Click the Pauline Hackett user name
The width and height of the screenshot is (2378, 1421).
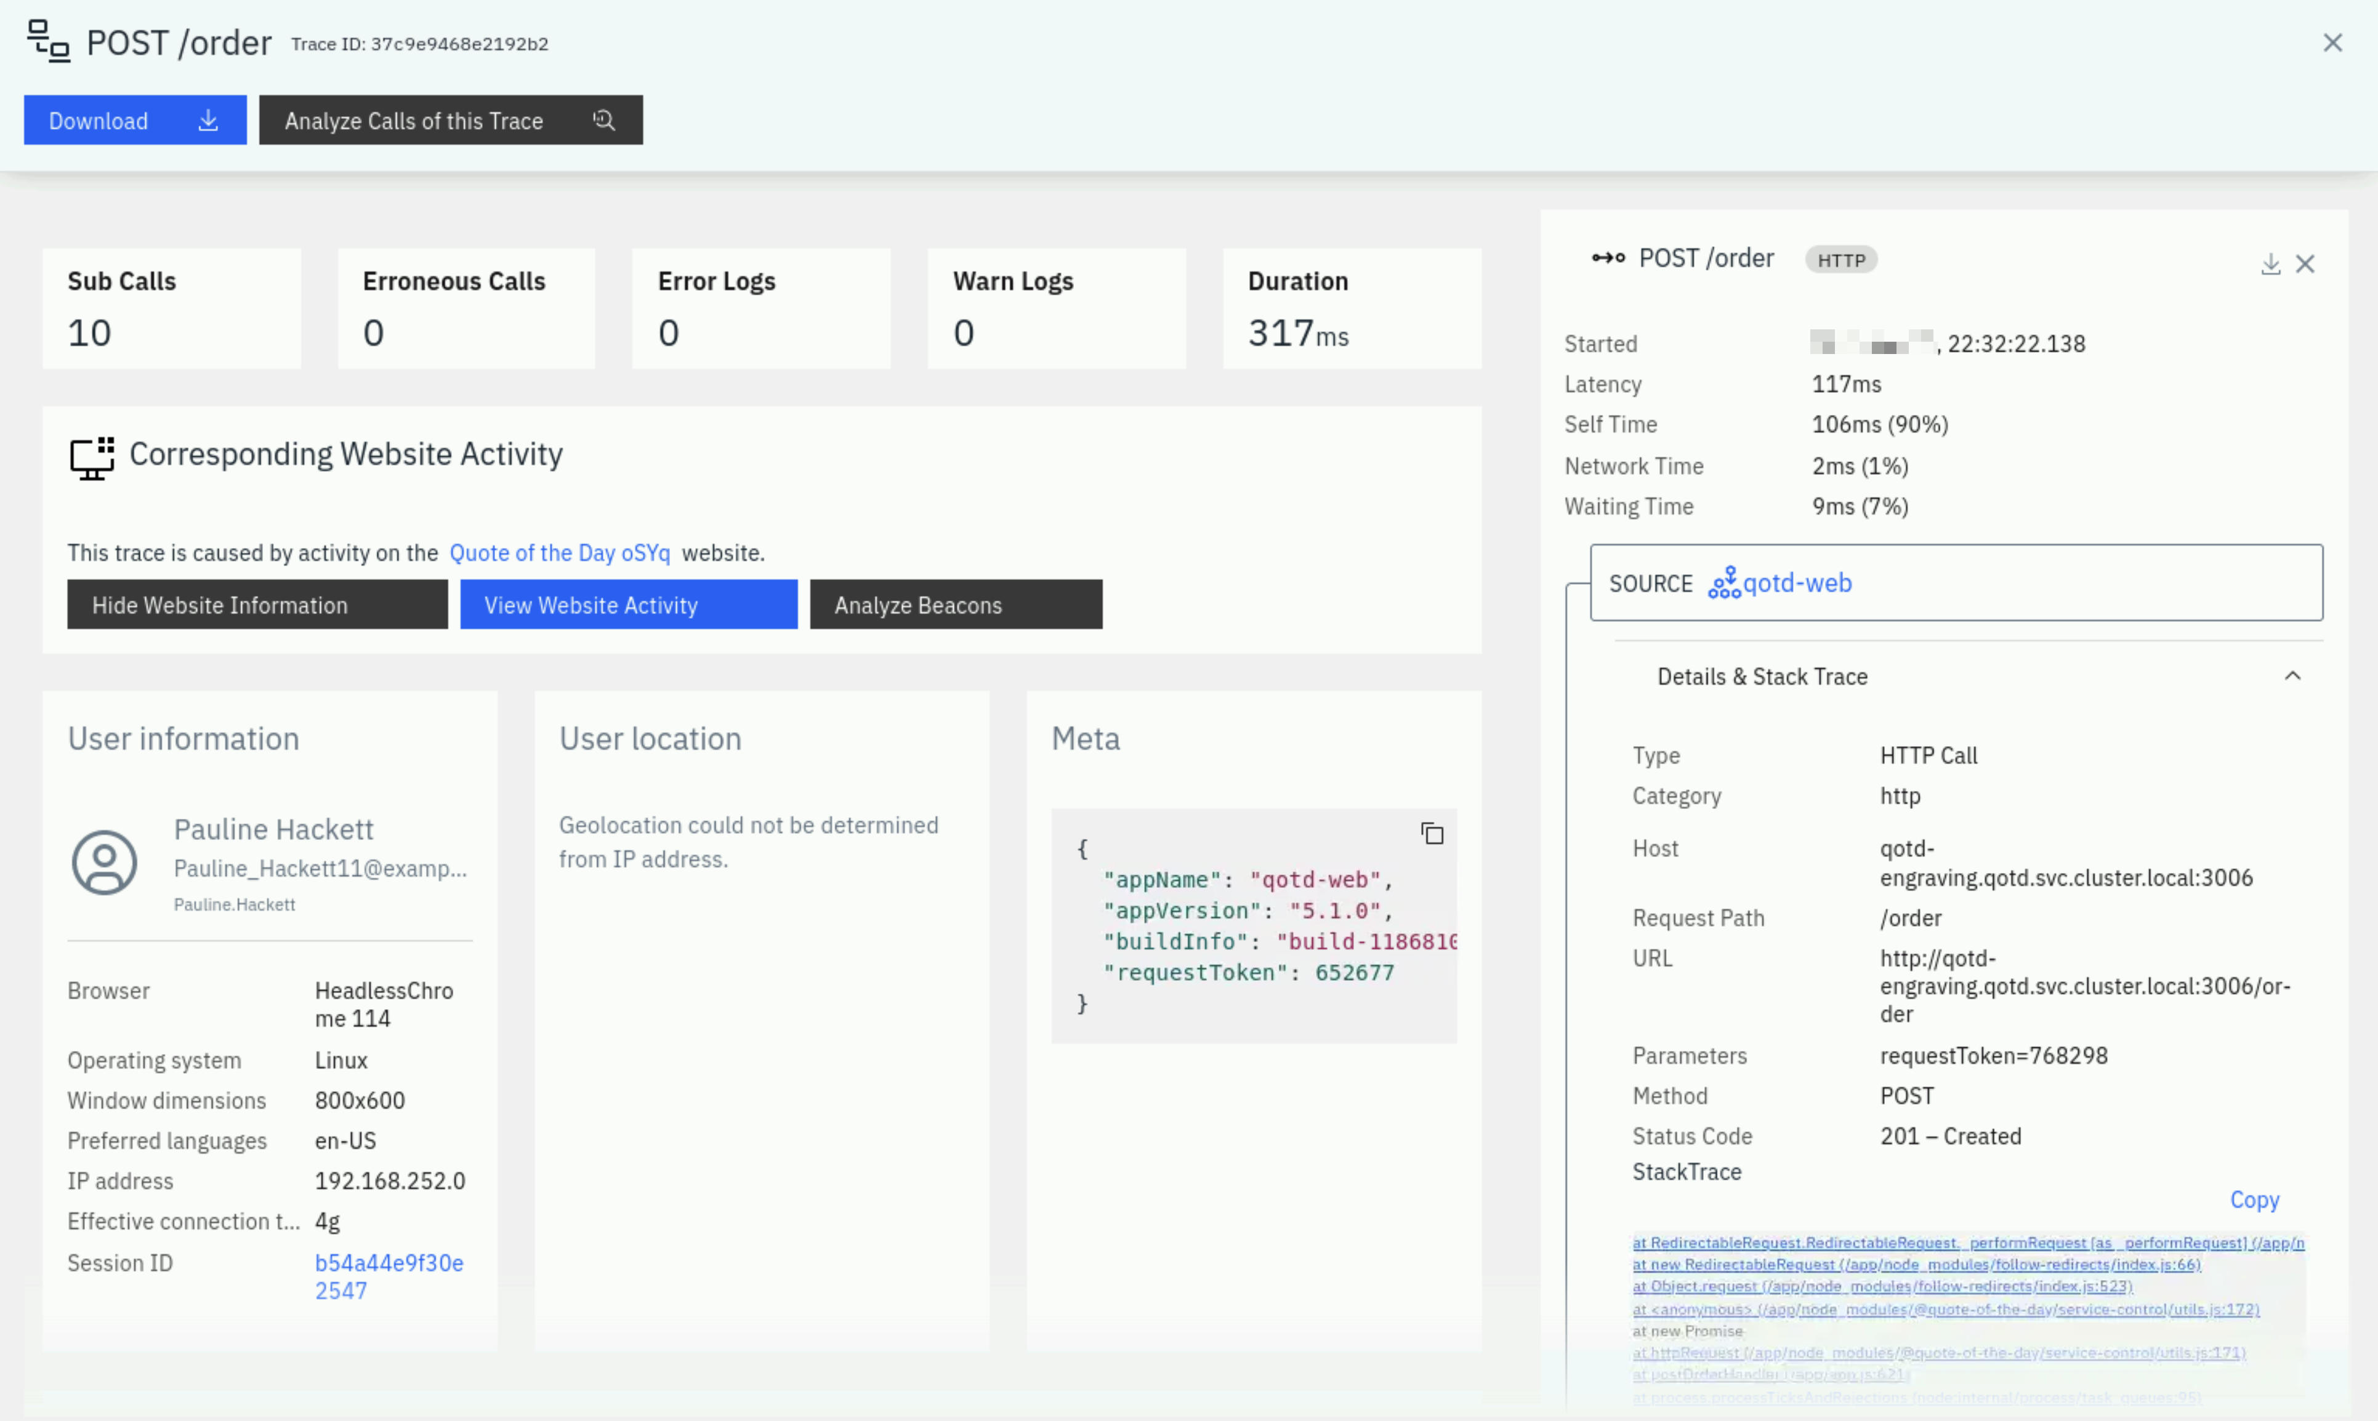[274, 828]
